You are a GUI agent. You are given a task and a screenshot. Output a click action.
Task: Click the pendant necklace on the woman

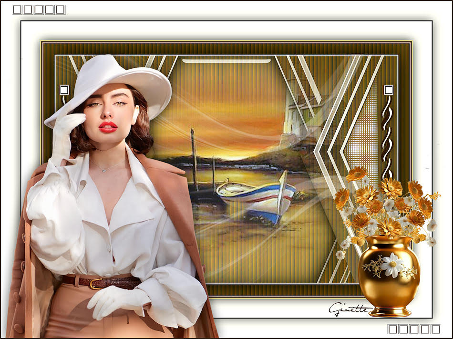[x=105, y=168]
